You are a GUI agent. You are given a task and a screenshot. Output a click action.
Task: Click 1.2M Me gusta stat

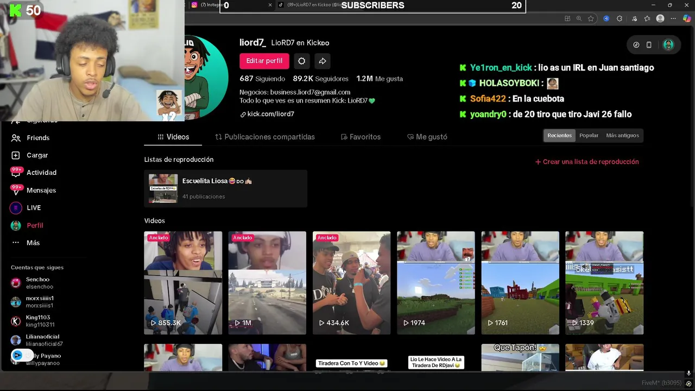click(380, 79)
